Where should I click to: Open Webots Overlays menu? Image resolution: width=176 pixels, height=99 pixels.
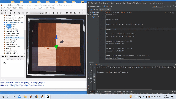[33, 8]
